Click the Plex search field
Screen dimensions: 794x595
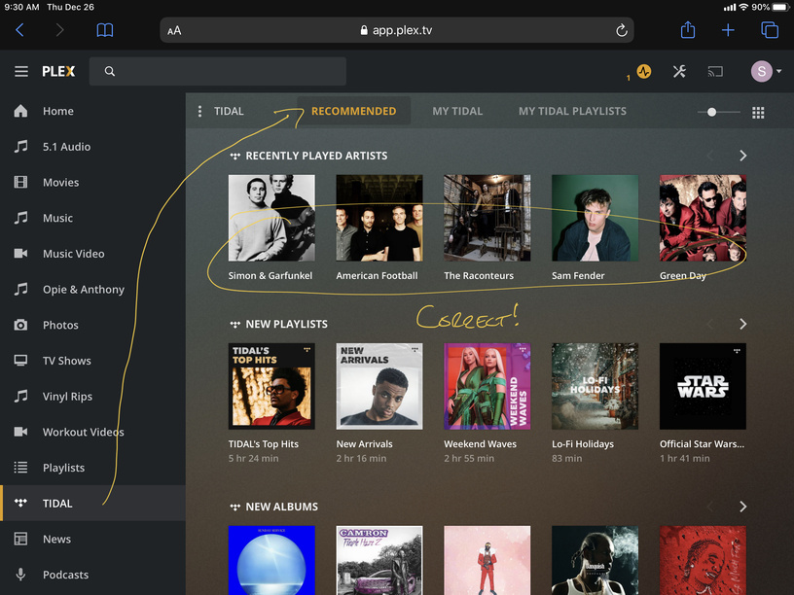(218, 71)
